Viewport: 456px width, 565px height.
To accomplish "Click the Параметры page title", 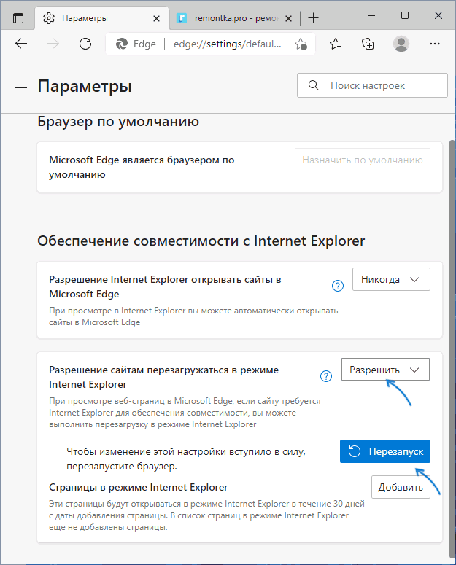I will [85, 87].
